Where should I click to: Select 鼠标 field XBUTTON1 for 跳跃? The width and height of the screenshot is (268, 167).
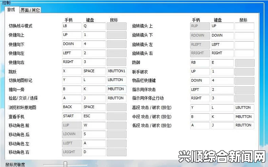click(x=117, y=71)
